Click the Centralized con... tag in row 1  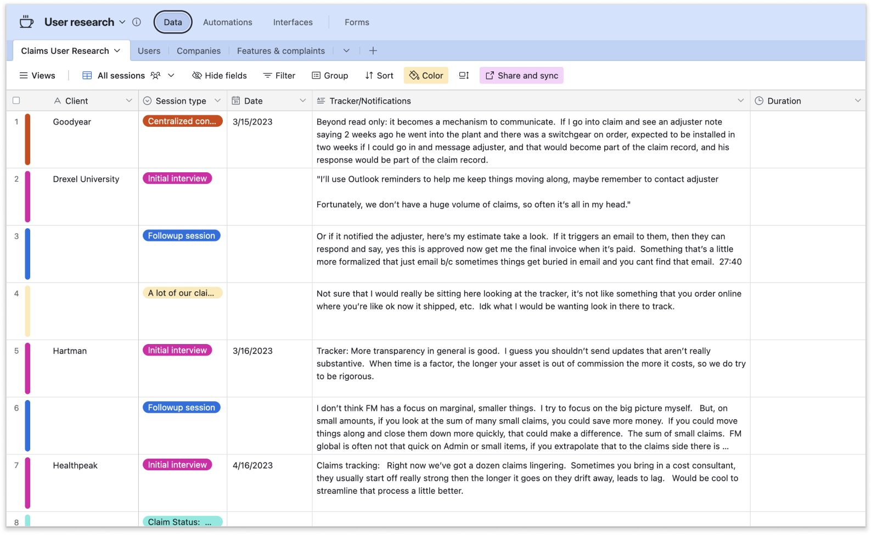183,121
